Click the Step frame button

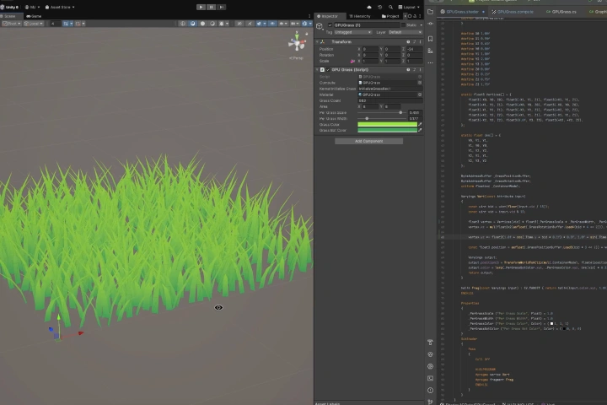(221, 7)
